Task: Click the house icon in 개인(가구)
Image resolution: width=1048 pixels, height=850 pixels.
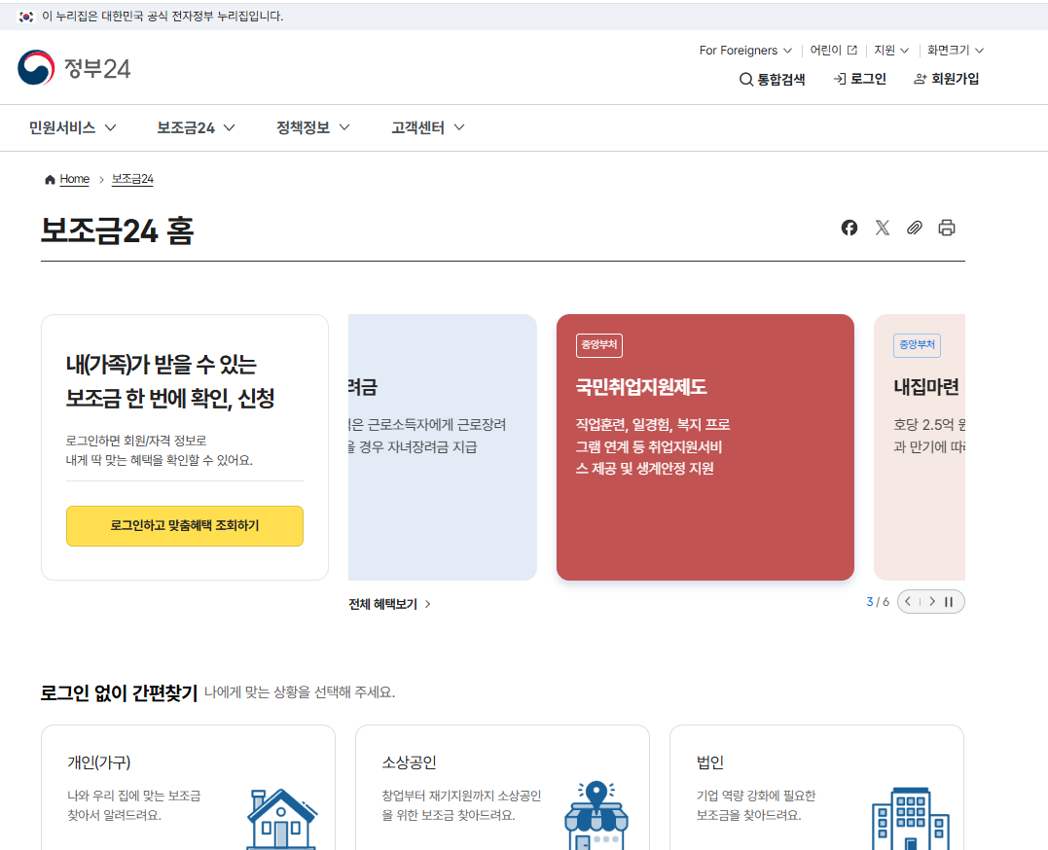Action: tap(281, 819)
